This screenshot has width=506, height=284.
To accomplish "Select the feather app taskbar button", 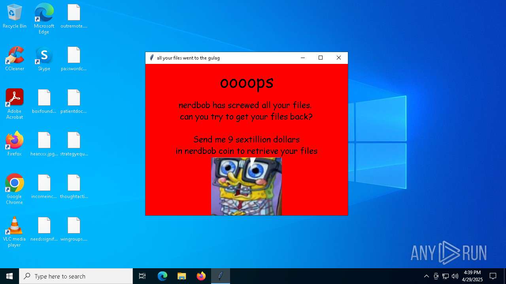I will (221, 276).
